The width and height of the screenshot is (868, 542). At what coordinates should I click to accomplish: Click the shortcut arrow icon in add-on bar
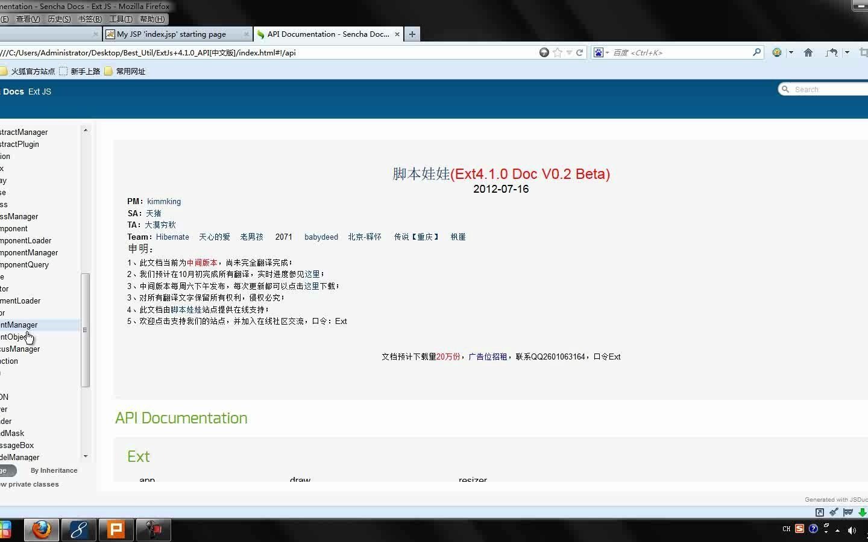pyautogui.click(x=820, y=512)
